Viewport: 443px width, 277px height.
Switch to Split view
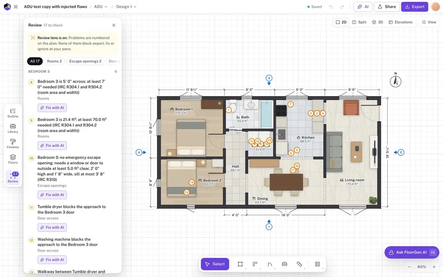click(359, 22)
